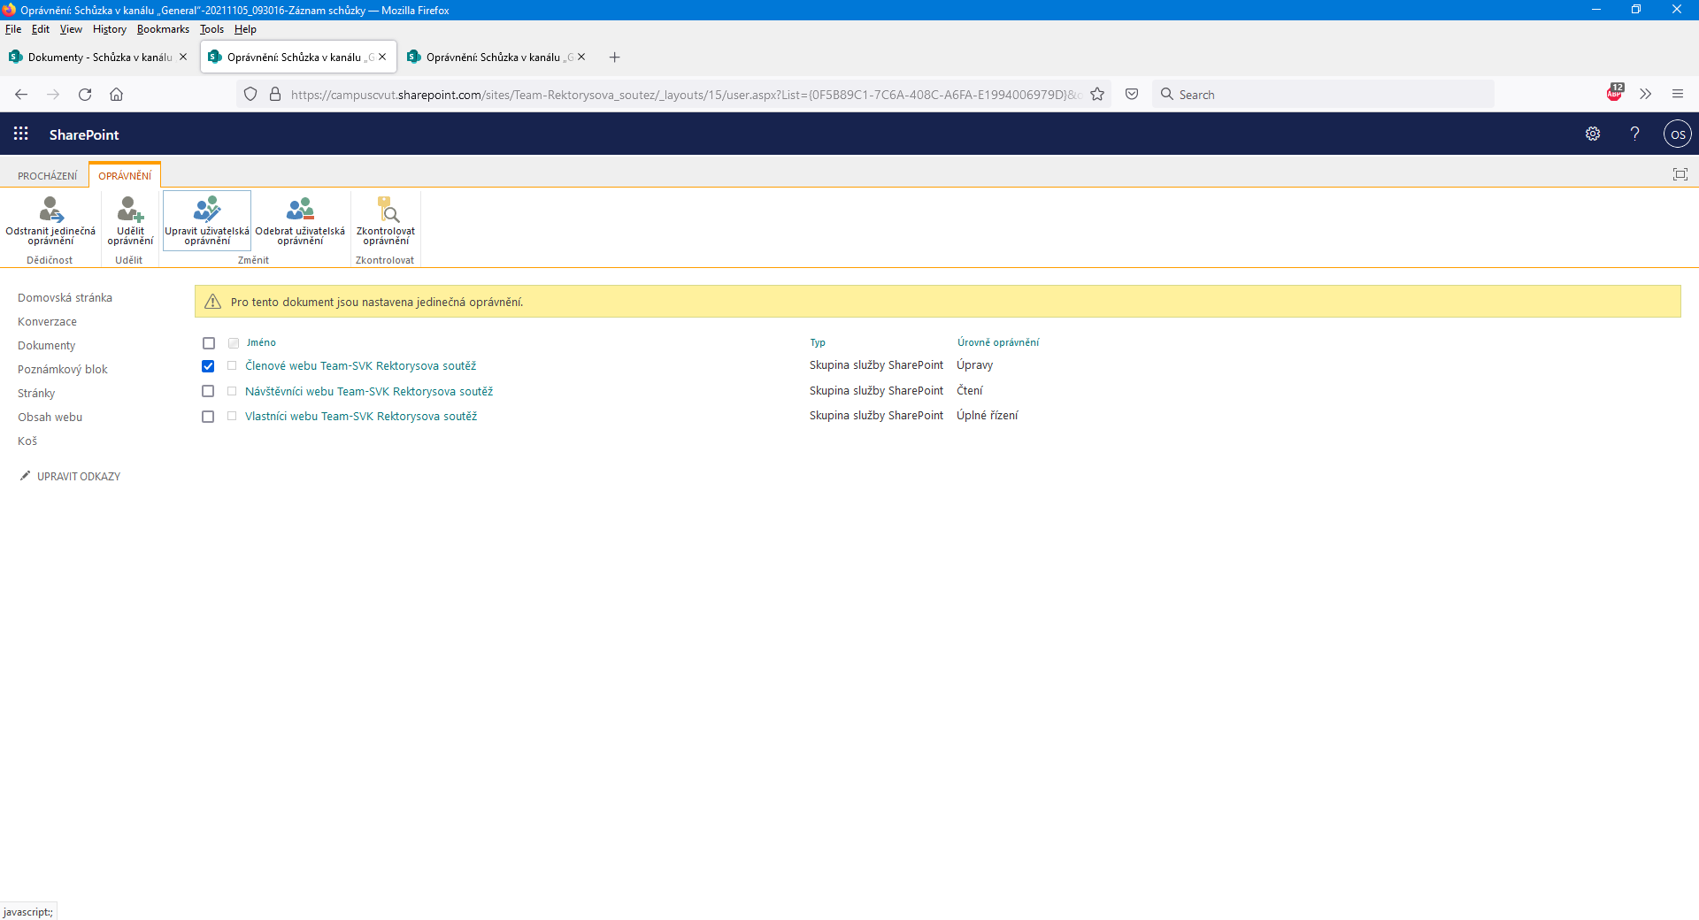Click Odstranit jedinečná oprávnění ribbon icon
The width and height of the screenshot is (1699, 920).
coord(50,211)
